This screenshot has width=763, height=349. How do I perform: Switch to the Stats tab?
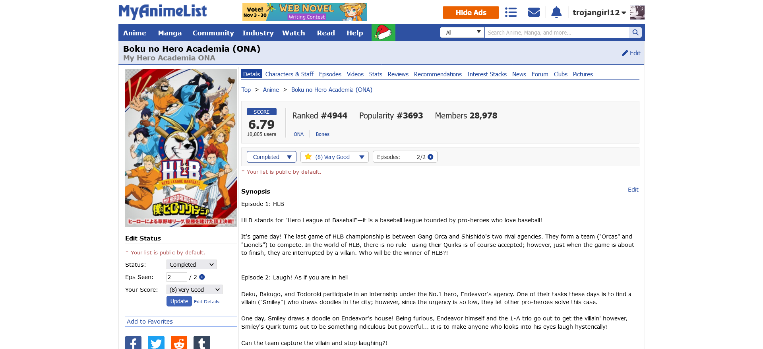[x=376, y=74]
